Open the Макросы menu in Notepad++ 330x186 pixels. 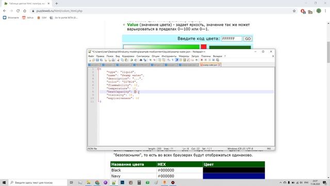(x=184, y=56)
